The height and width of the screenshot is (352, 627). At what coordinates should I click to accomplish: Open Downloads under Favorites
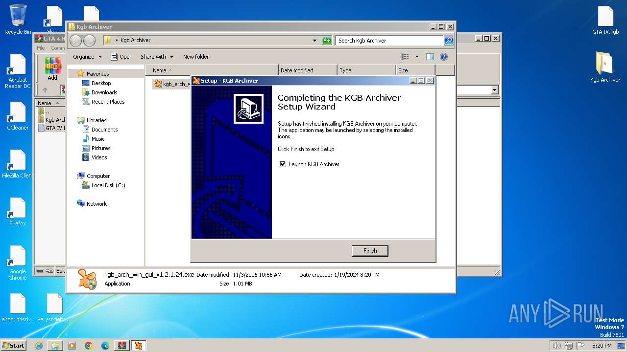coord(104,92)
